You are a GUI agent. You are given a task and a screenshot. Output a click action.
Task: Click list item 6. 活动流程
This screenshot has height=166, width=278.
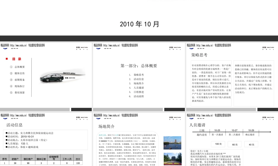(136, 96)
